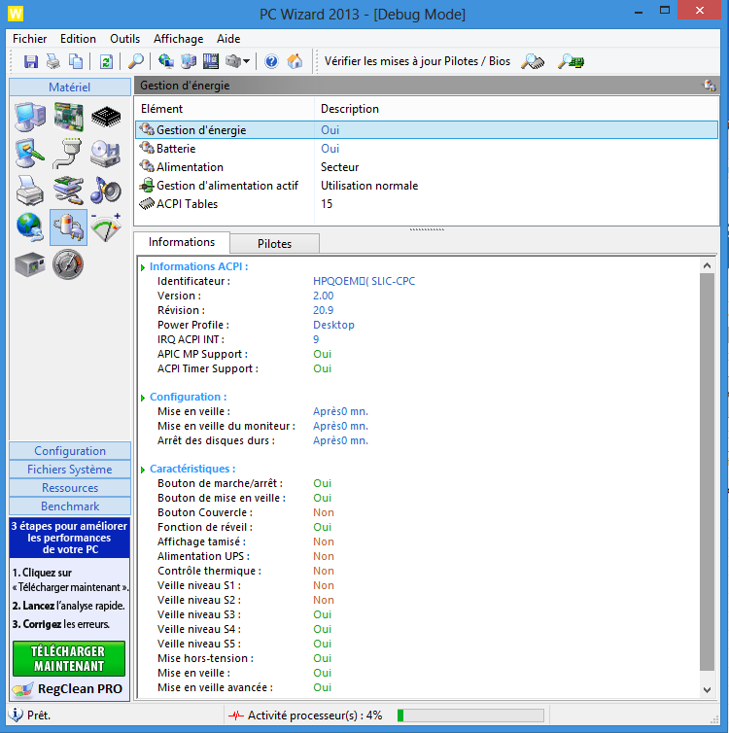Click the Elément column header
The height and width of the screenshot is (733, 729).
click(225, 109)
